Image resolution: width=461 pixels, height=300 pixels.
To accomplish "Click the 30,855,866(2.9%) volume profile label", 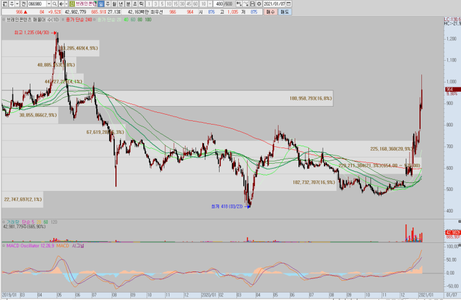I will pos(38,115).
